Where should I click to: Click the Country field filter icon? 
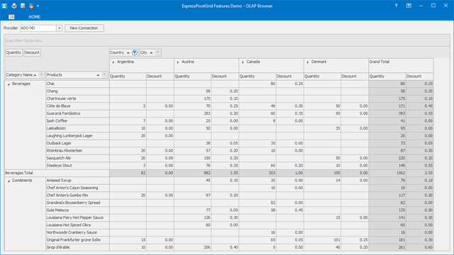(135, 52)
